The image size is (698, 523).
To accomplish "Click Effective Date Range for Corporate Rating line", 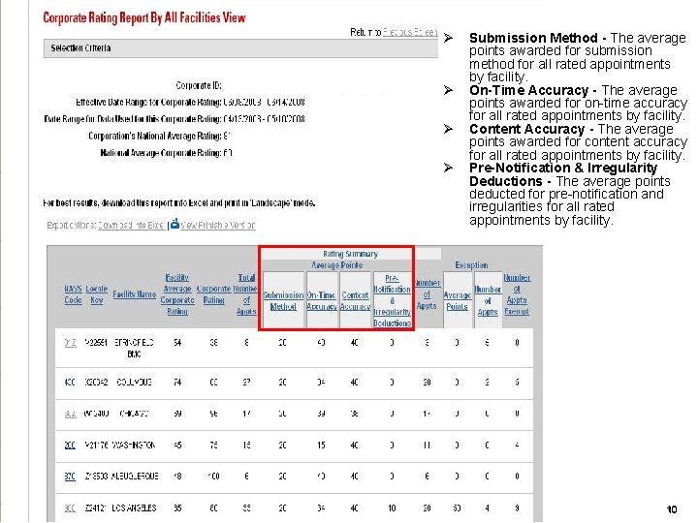I will 191,103.
